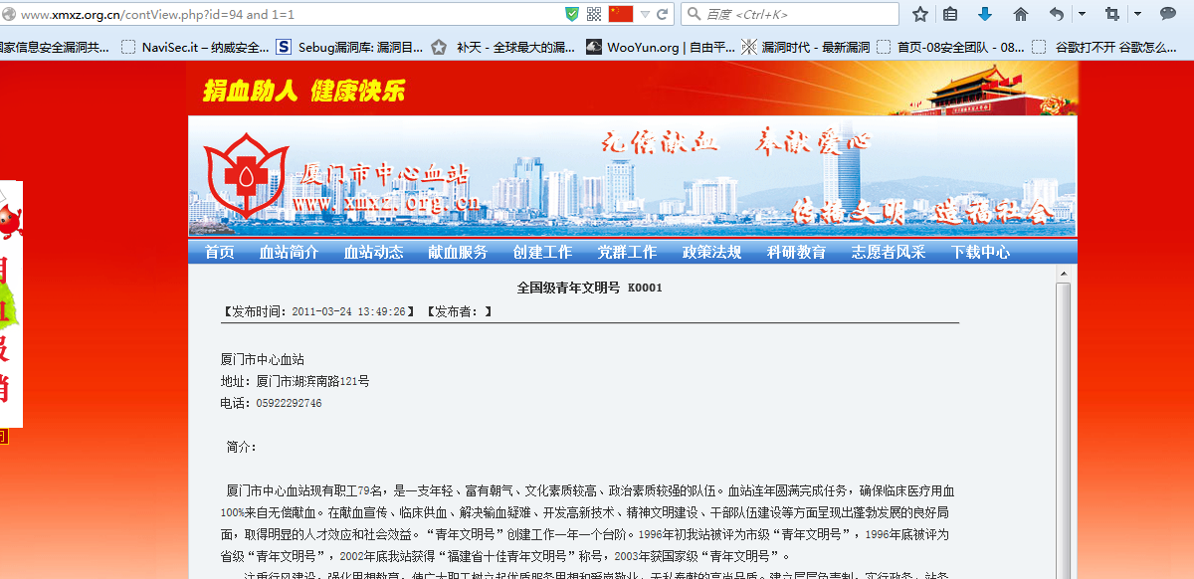Click the 简介： heading text
1194x579 pixels.
point(242,447)
